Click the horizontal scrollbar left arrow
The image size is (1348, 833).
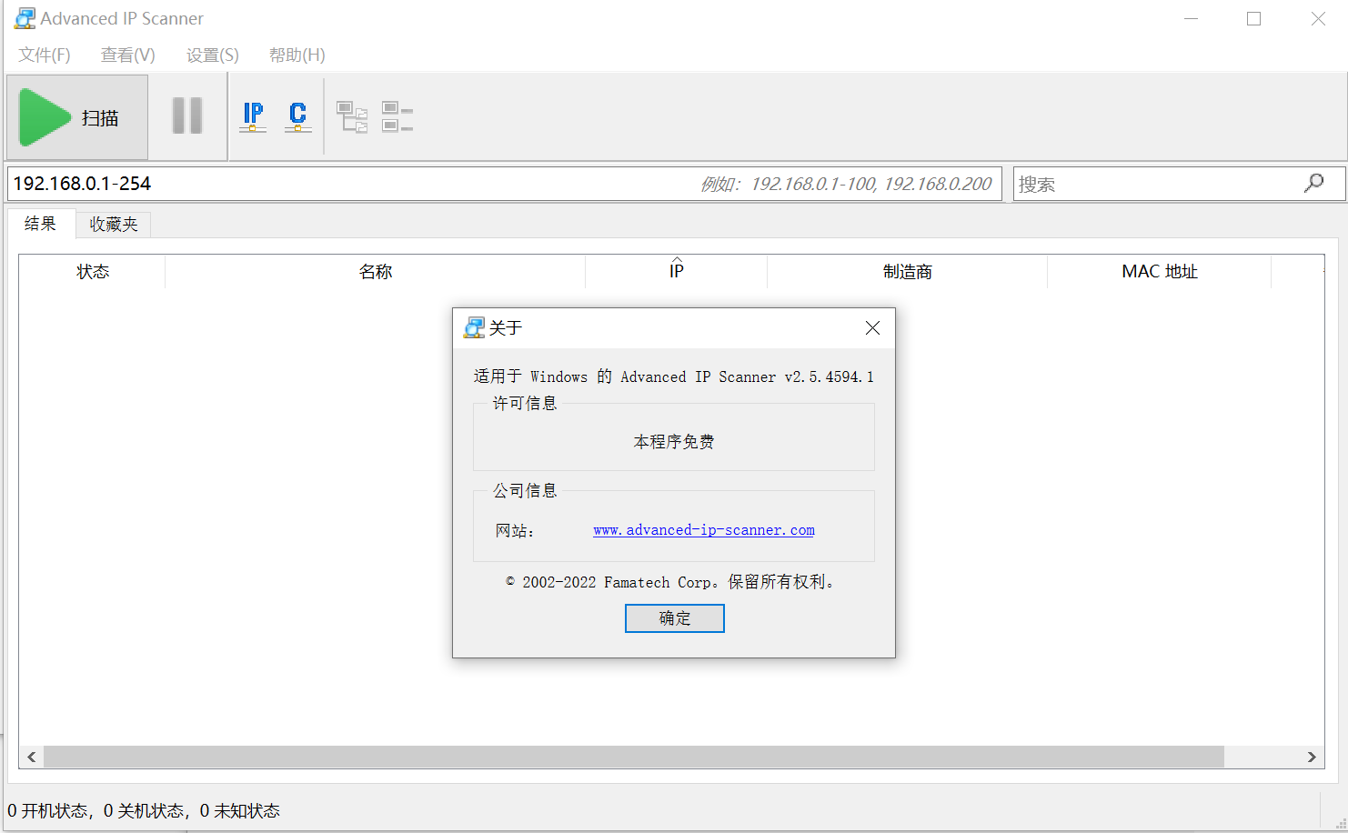click(x=32, y=757)
